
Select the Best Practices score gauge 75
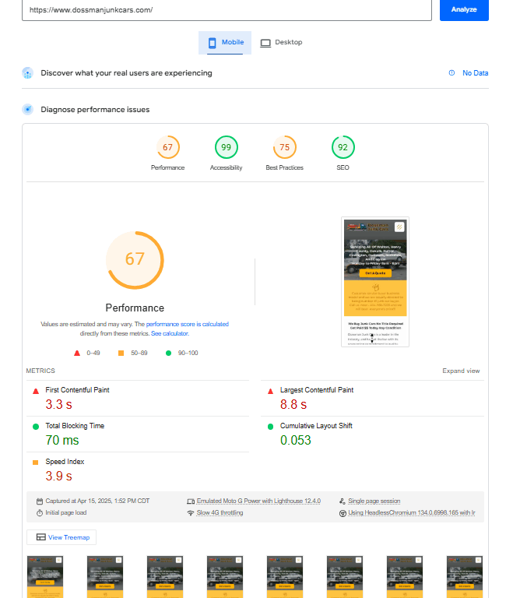(x=284, y=147)
